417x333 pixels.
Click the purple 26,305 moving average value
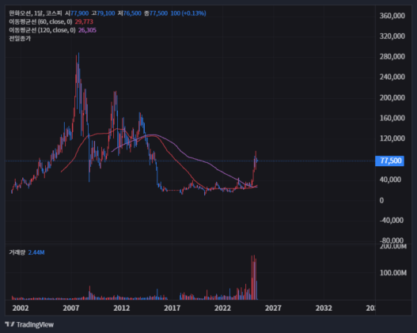(x=87, y=30)
